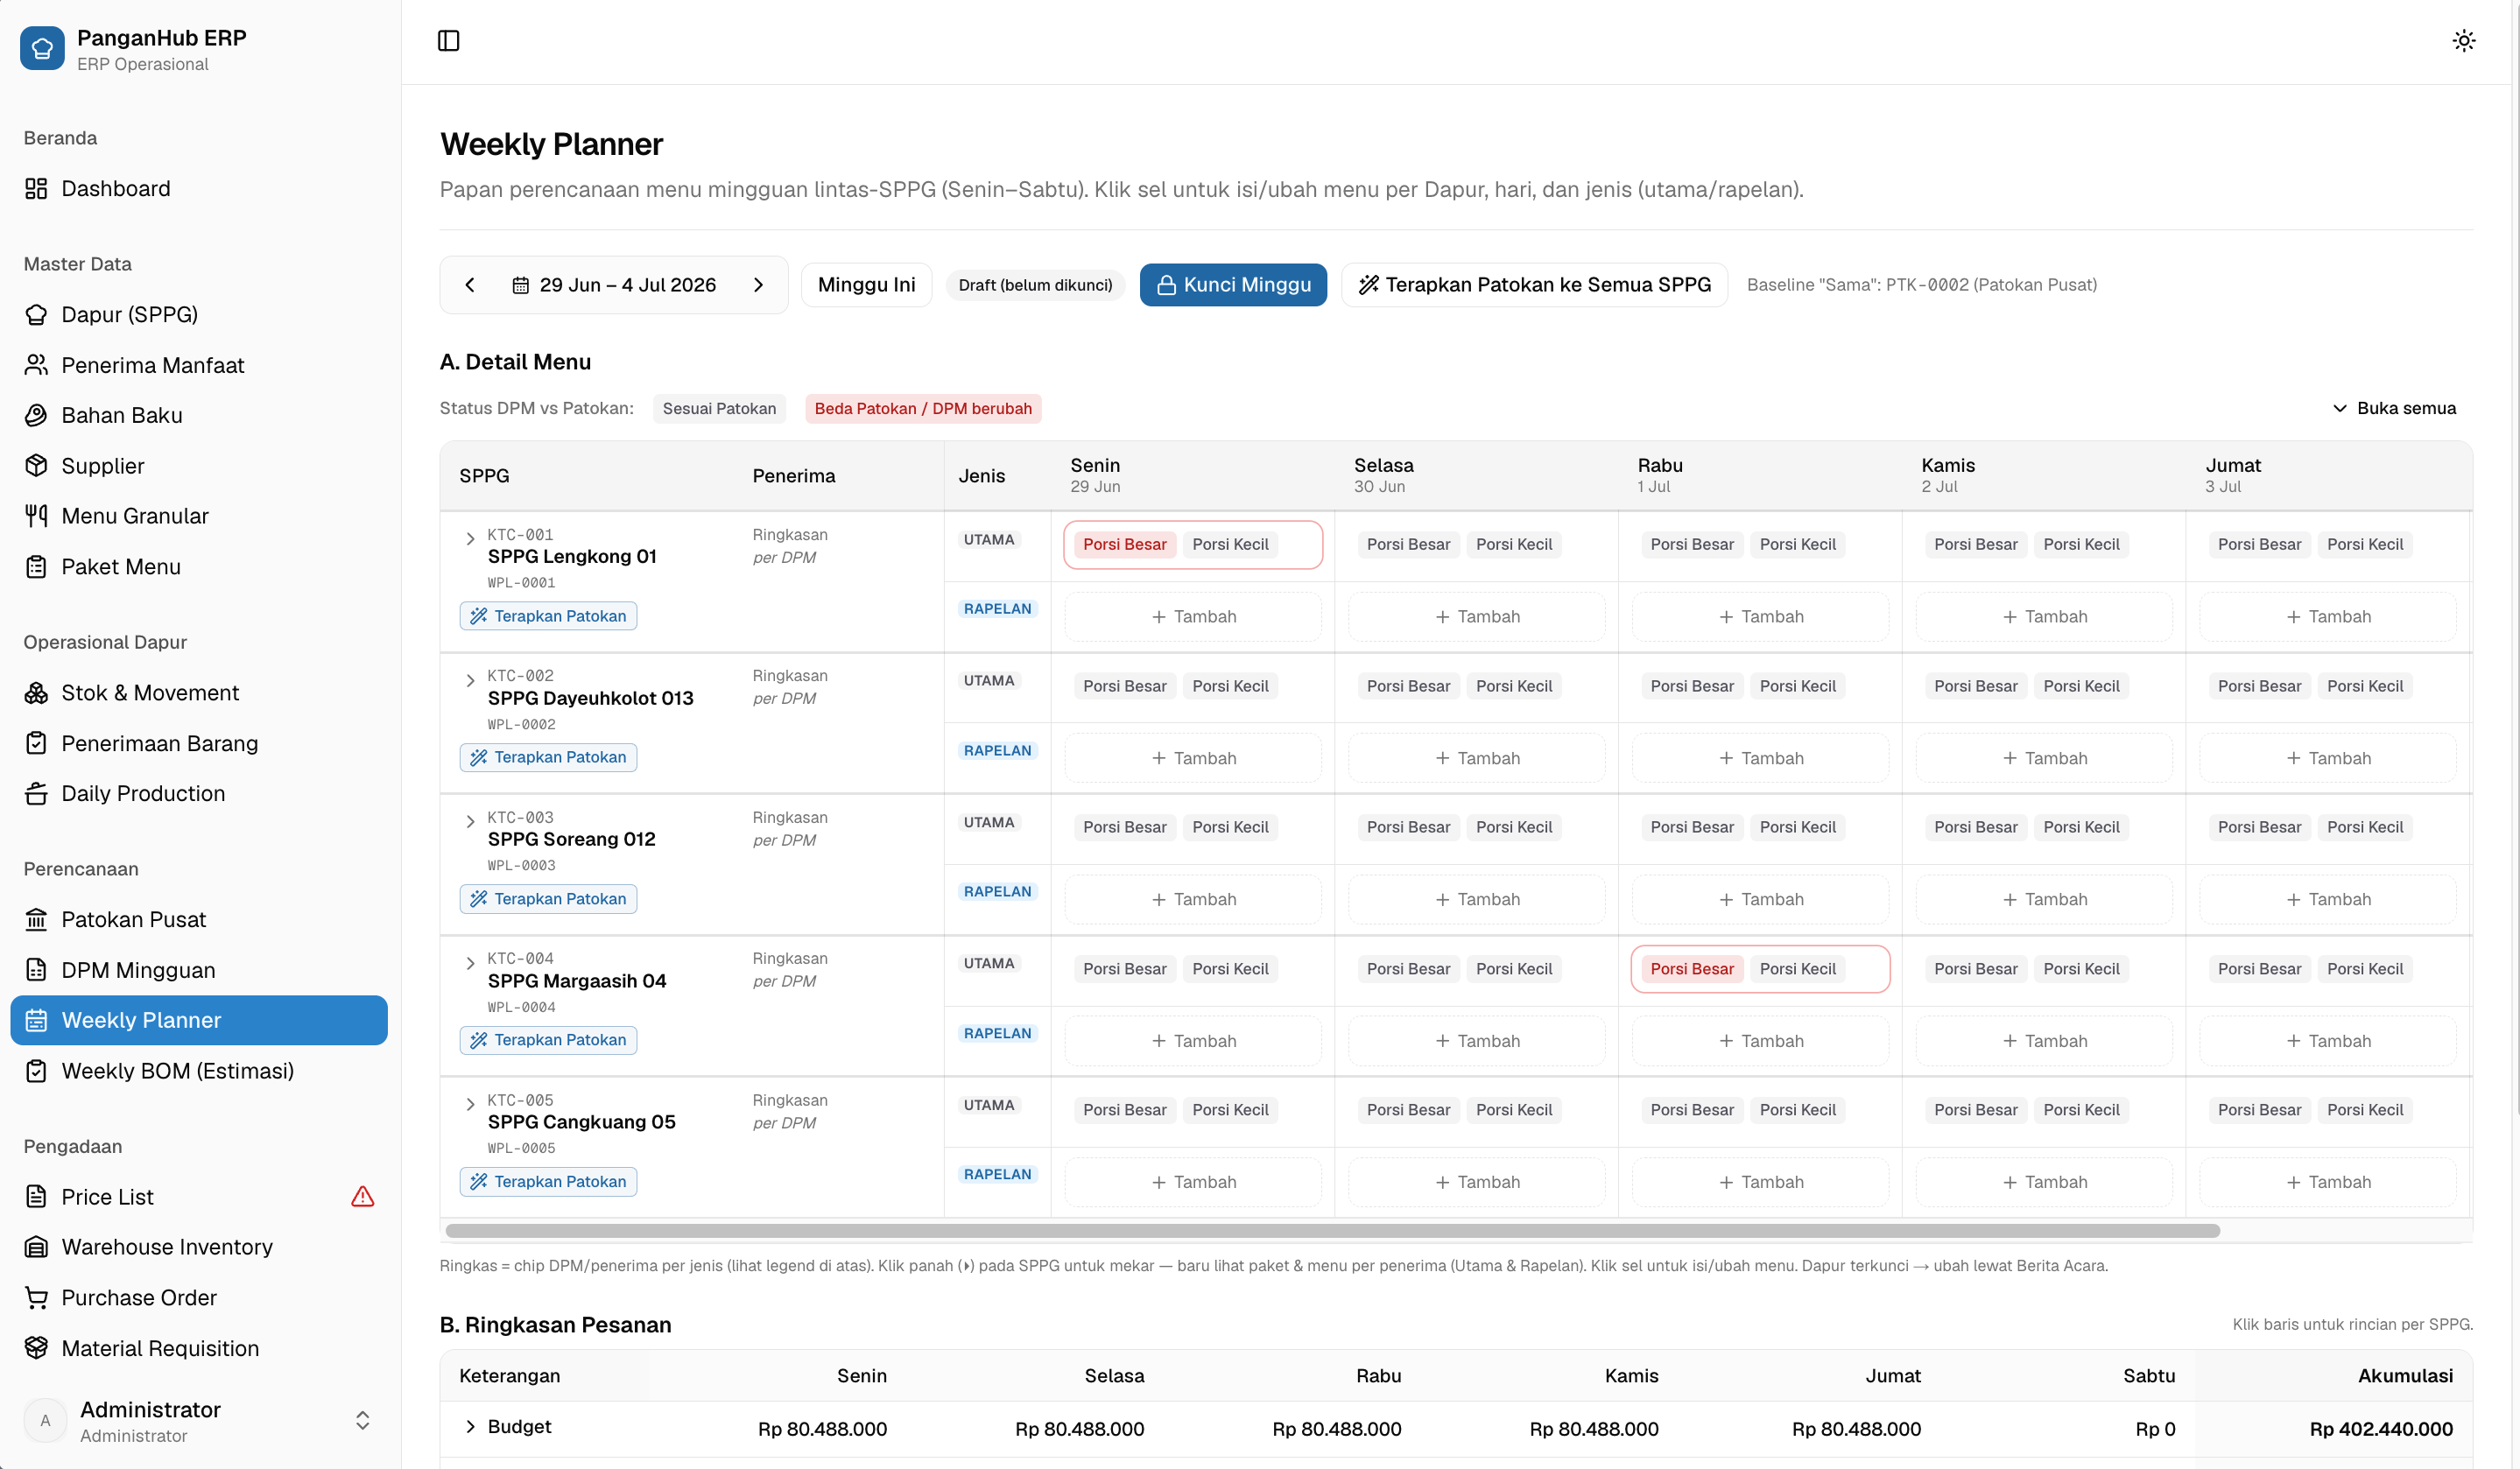Click the Weekly BOM (Estimasi) icon
This screenshot has width=2520, height=1469.
pyautogui.click(x=36, y=1071)
